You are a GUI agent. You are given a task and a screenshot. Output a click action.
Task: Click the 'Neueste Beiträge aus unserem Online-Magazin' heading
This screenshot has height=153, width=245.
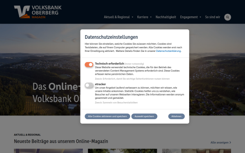tap(61, 141)
